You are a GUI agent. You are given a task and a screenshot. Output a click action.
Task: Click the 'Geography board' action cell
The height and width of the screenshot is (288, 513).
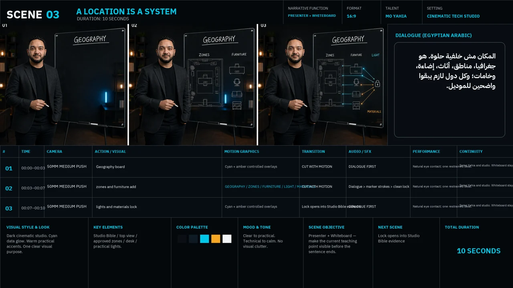coord(110,167)
